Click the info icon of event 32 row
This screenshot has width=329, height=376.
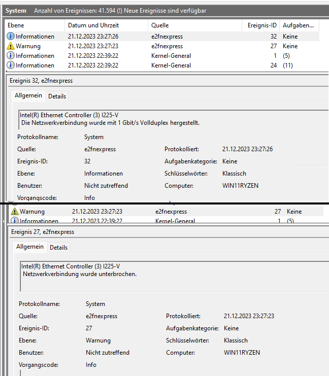click(x=11, y=37)
